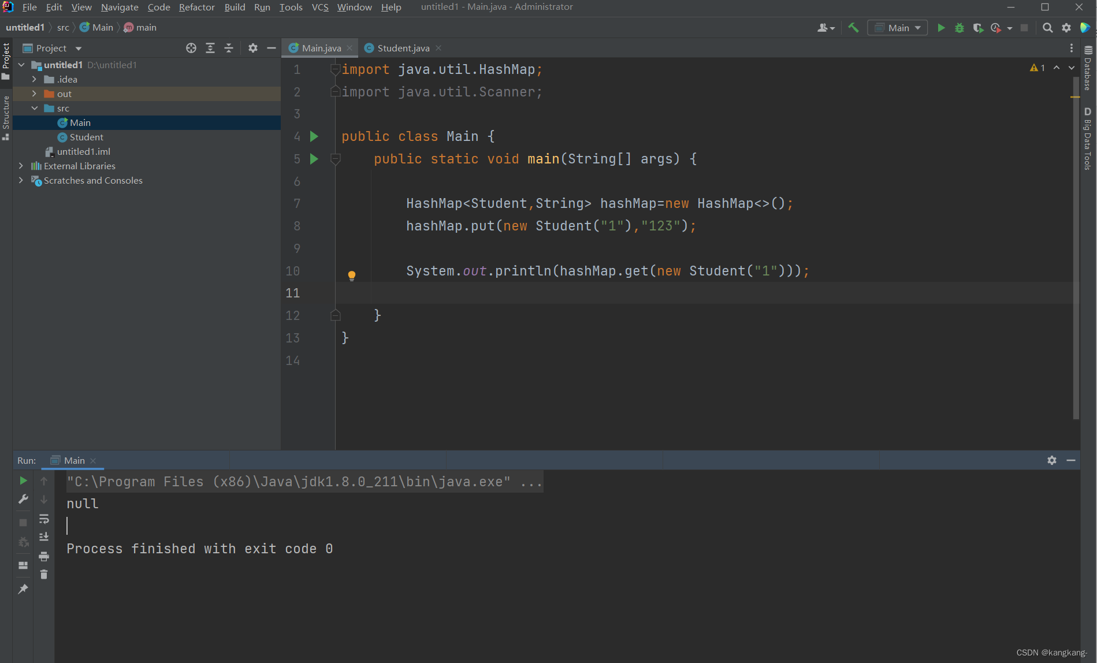Click the untitled1 breadcrumb link
Image resolution: width=1097 pixels, height=663 pixels.
[x=25, y=27]
